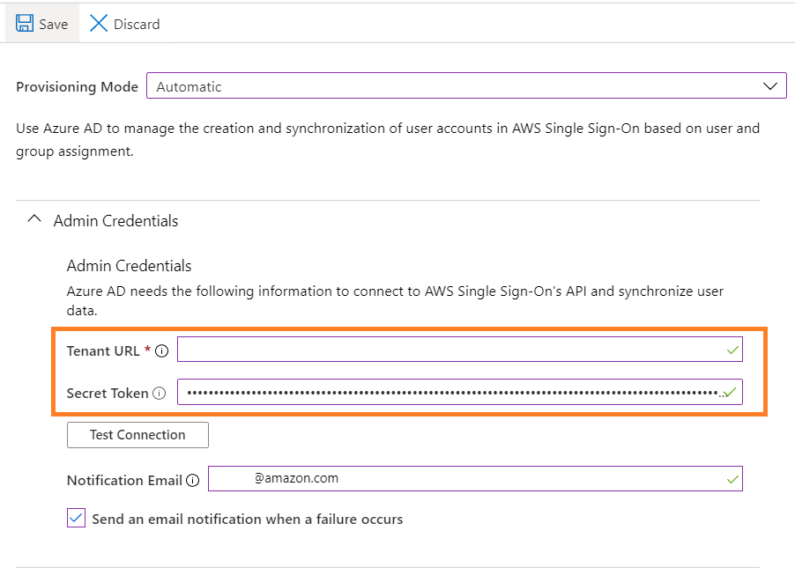Click the Save floppy disk icon
This screenshot has width=795, height=575.
(25, 24)
